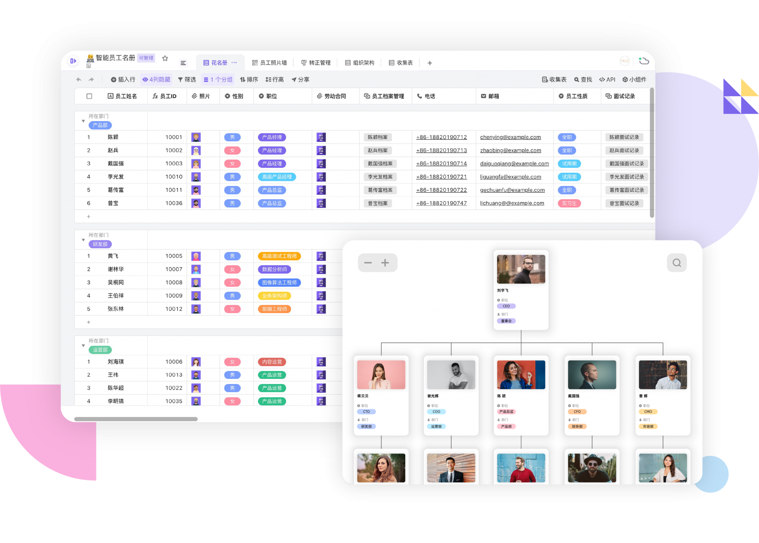Click the undo arrow

click(79, 79)
